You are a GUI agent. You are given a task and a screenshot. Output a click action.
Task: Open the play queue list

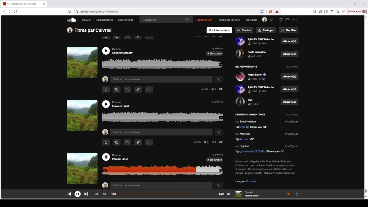(297, 194)
